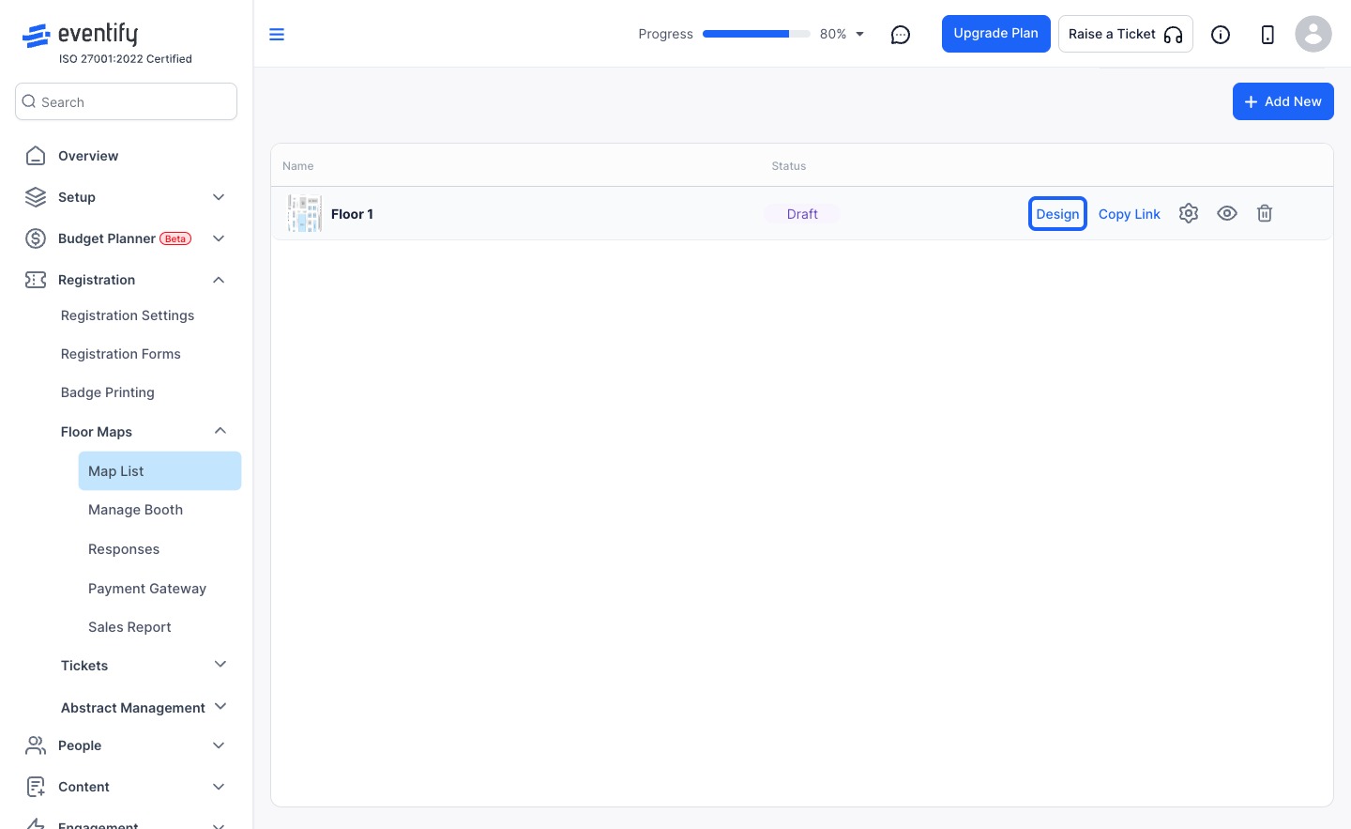Click the Budget Planner dollar icon
Viewport: 1351px width, 829px height.
pyautogui.click(x=36, y=238)
